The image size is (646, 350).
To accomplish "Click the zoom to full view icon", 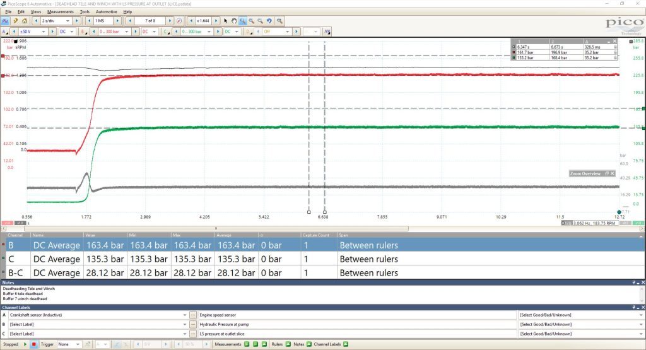I will point(279,21).
